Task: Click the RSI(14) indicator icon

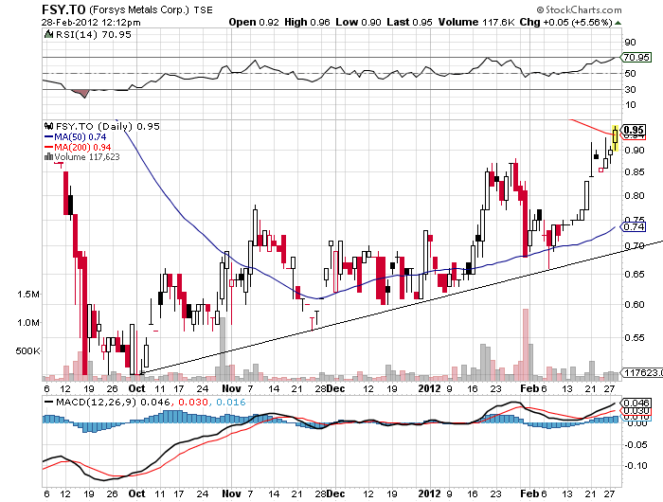Action: (48, 34)
